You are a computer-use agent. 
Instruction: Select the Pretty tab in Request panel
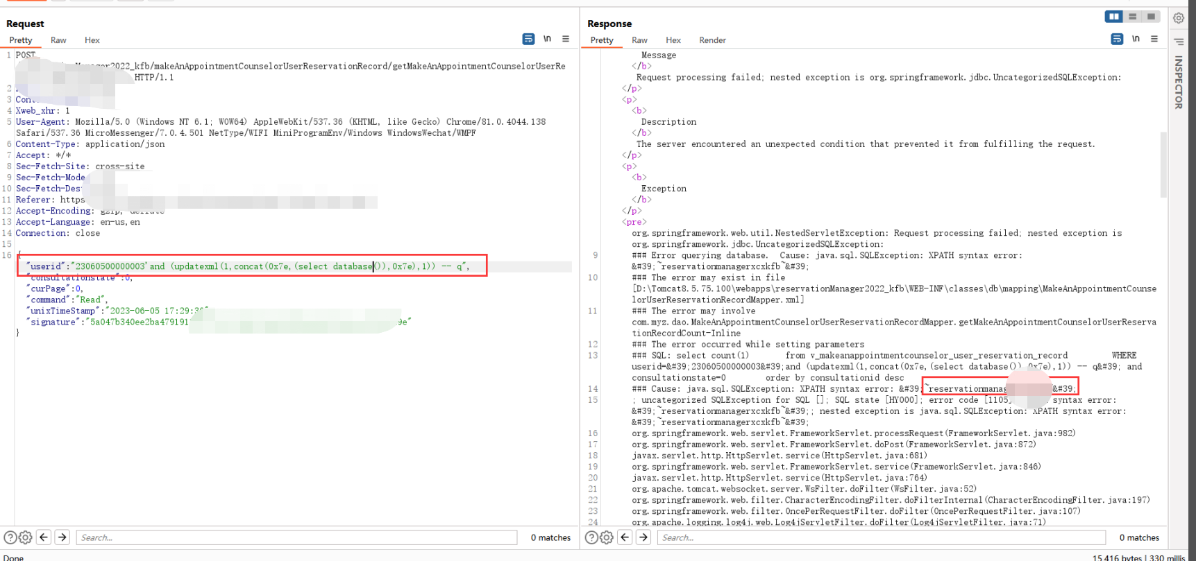pos(21,40)
